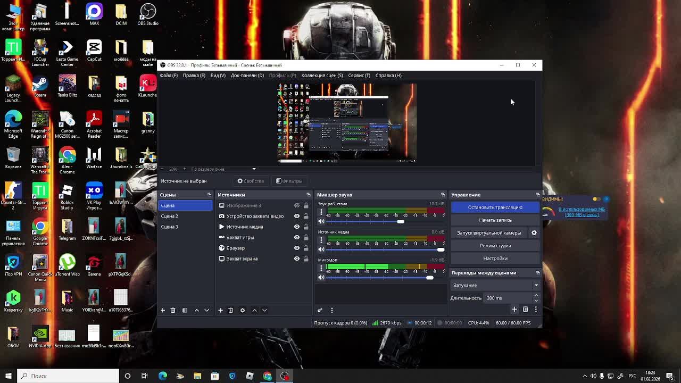Add a scene transition with the plus icon
681x383 pixels.
514,309
